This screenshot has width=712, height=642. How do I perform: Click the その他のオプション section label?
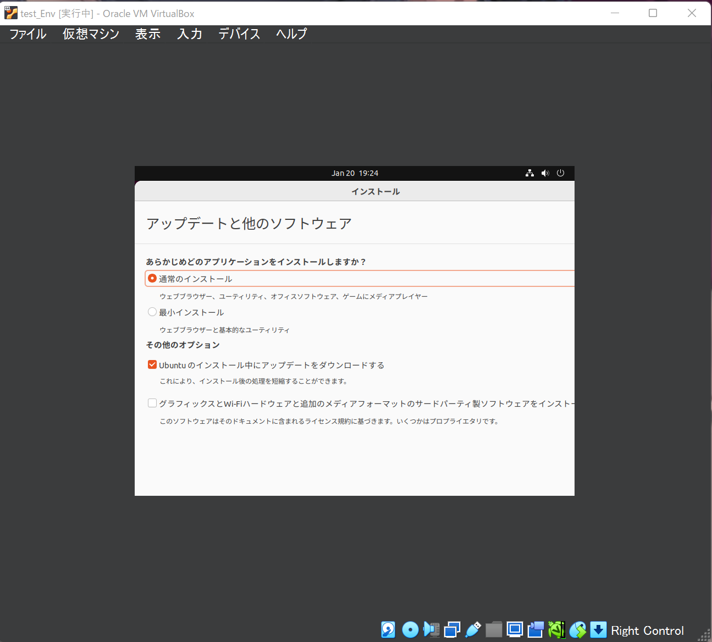coord(183,345)
